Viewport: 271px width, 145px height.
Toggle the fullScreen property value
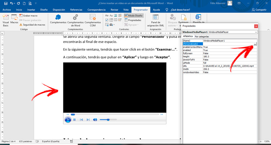[230, 53]
